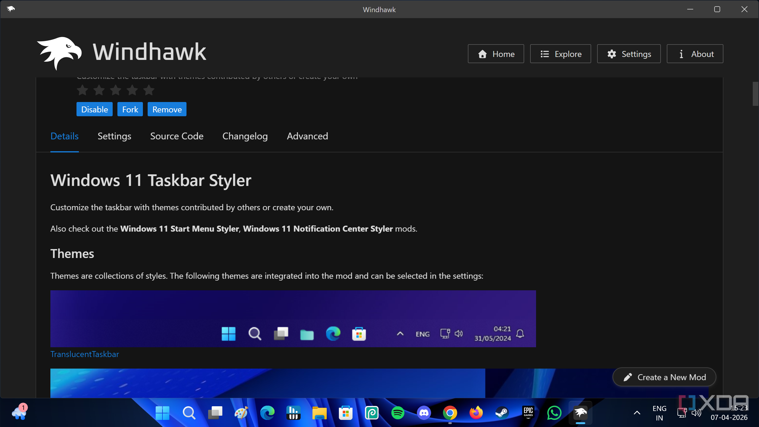Open Windows 11 Start Menu Styler link
759x427 pixels.
click(x=179, y=229)
